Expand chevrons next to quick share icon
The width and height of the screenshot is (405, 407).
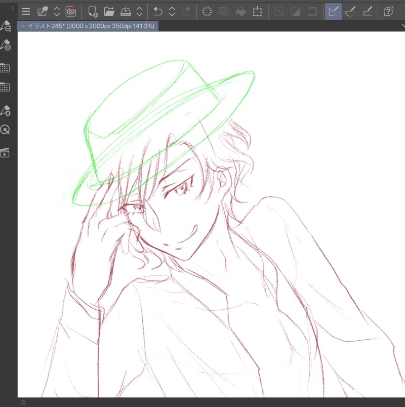click(x=57, y=12)
